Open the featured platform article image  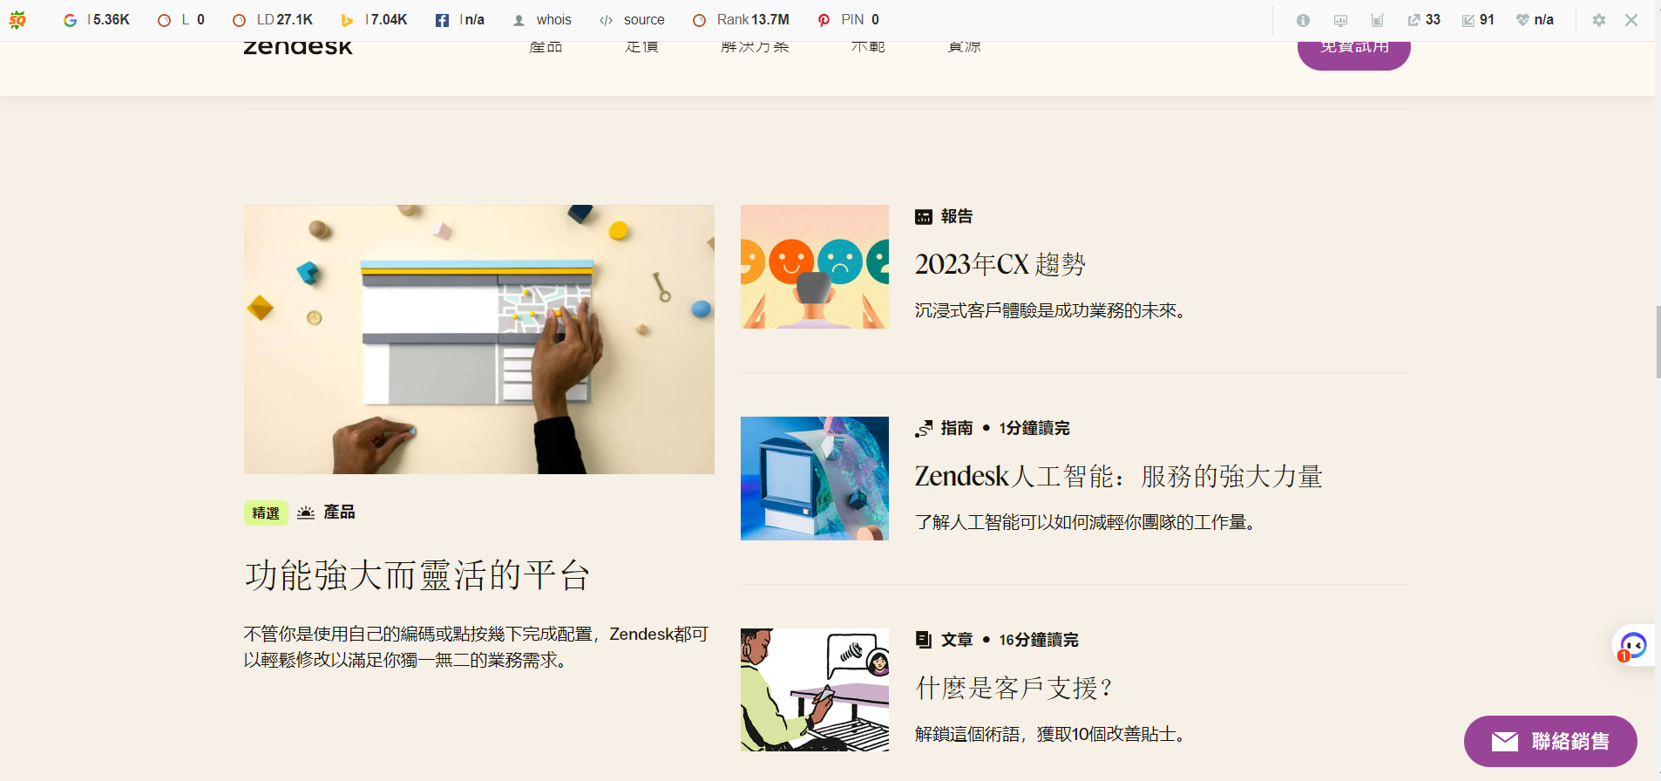pyautogui.click(x=479, y=339)
